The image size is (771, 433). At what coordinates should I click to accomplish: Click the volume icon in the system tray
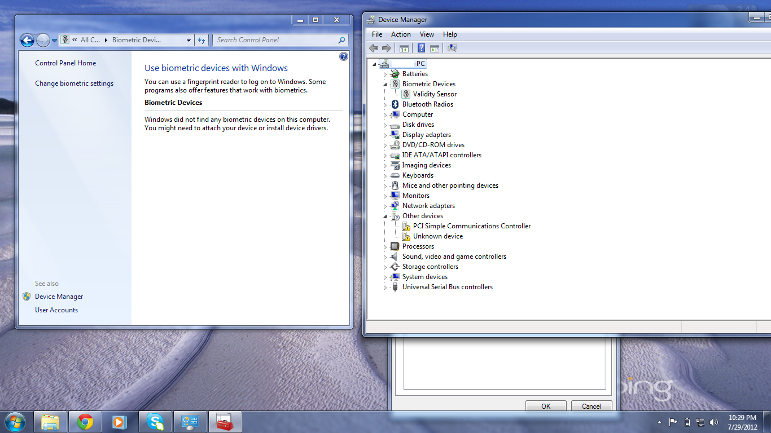coord(714,422)
